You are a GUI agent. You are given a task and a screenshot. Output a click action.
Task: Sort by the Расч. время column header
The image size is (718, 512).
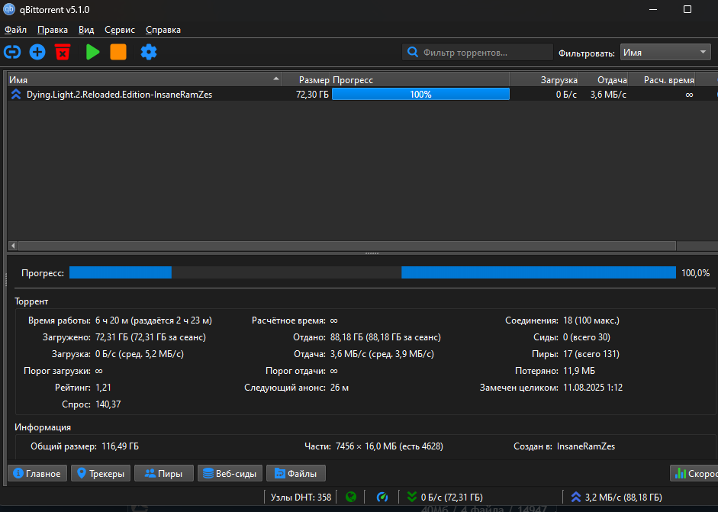click(662, 79)
